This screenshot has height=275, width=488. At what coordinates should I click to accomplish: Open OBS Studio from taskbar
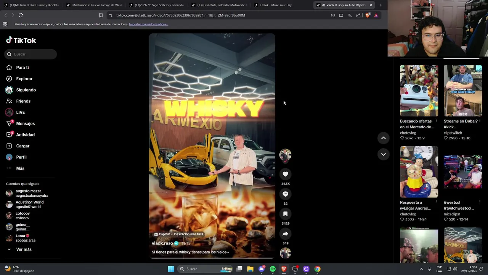click(x=295, y=269)
